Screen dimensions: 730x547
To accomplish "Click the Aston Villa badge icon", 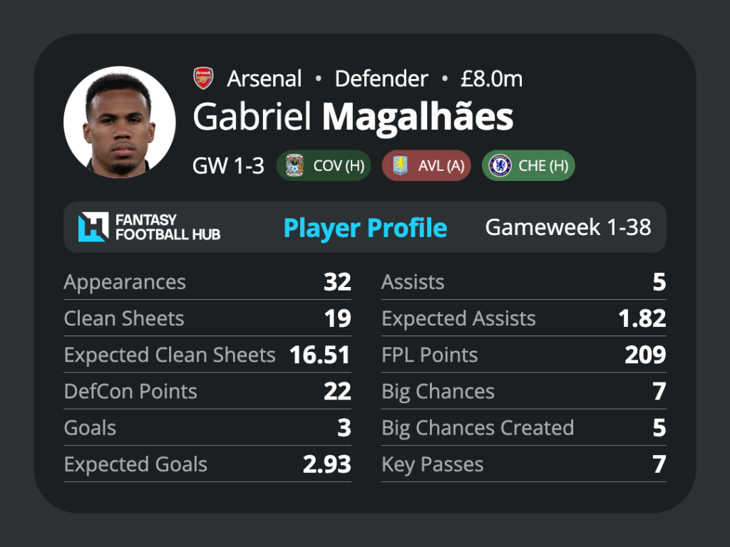I will (x=400, y=165).
